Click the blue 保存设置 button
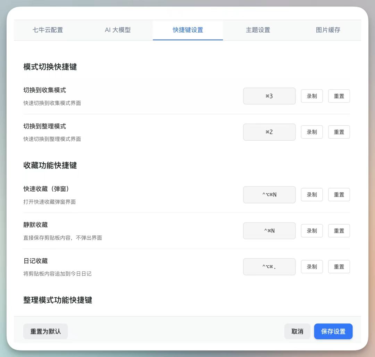Viewport: 375px width, 357px height. point(333,331)
